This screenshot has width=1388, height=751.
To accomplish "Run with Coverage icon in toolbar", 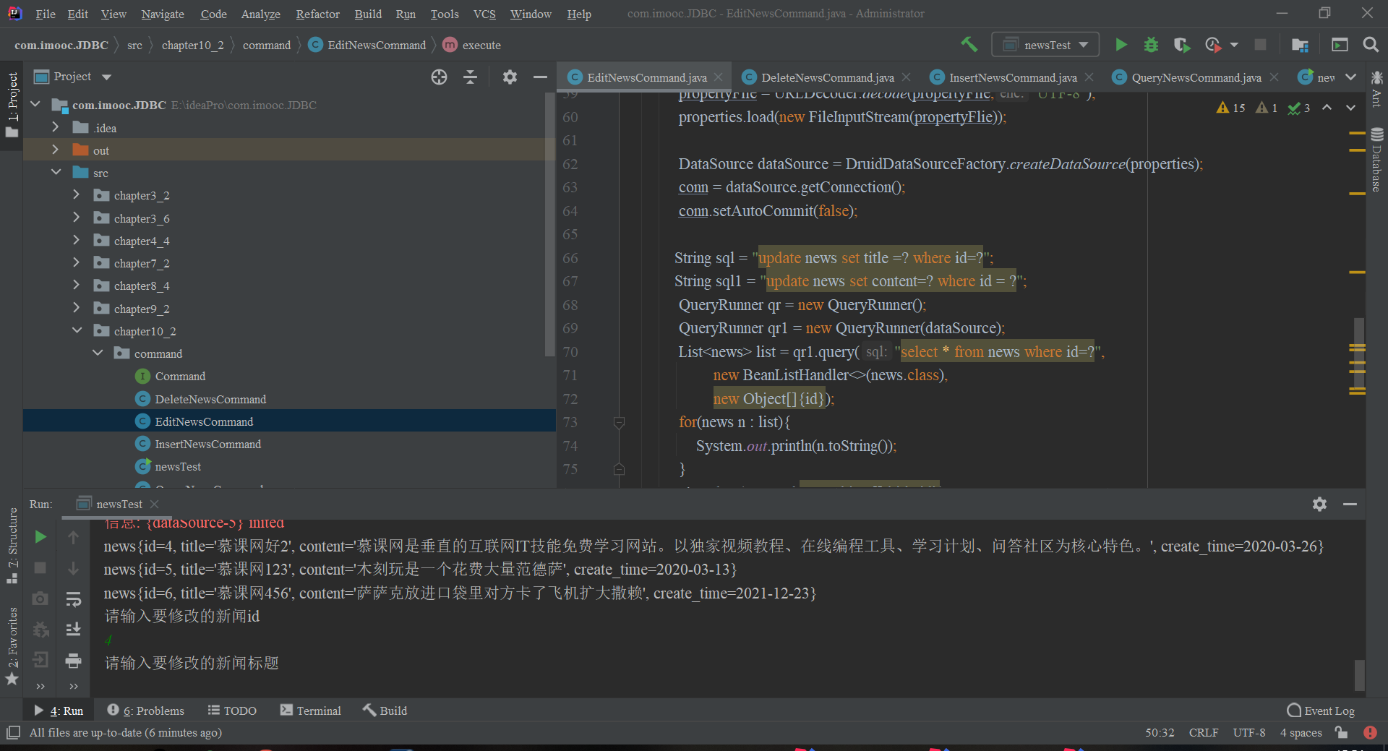I will (x=1182, y=45).
